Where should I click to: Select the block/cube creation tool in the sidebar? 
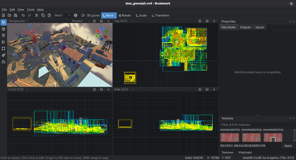click(x=3, y=29)
